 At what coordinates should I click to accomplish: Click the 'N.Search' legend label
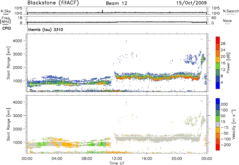(231, 11)
